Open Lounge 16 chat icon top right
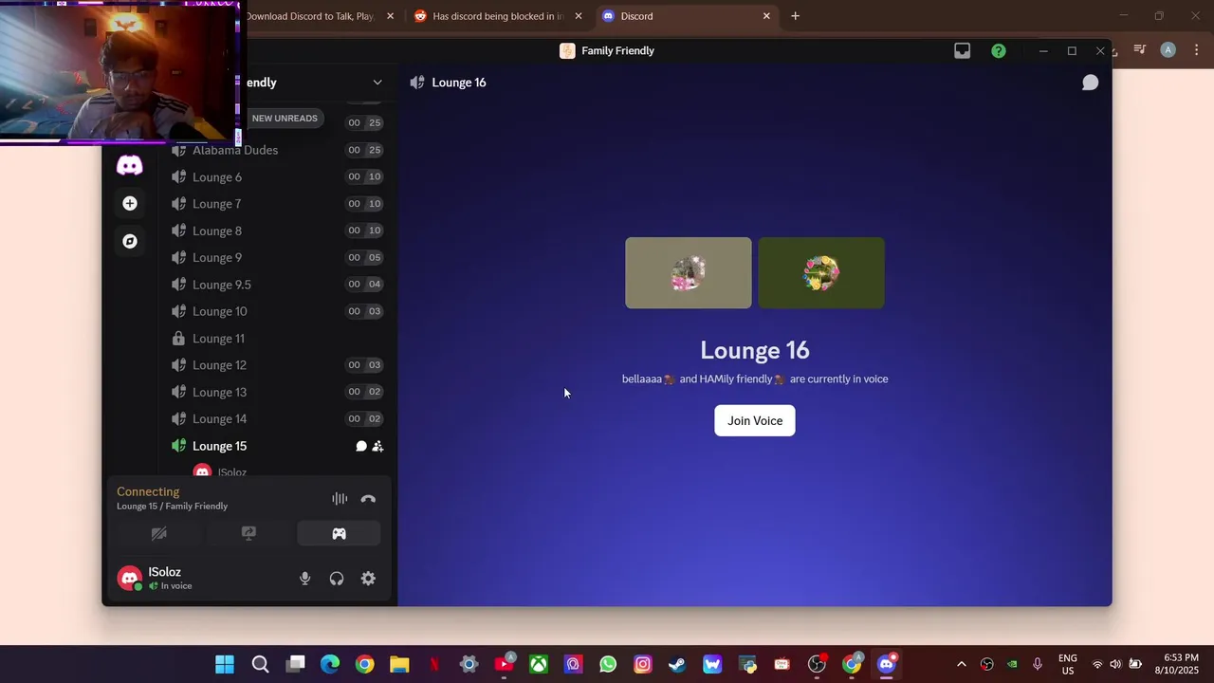The image size is (1214, 683). [1091, 83]
